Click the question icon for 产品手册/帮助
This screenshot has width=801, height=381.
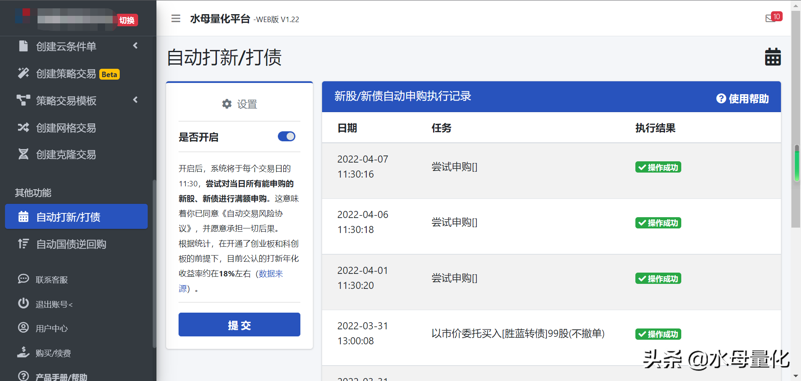23,376
